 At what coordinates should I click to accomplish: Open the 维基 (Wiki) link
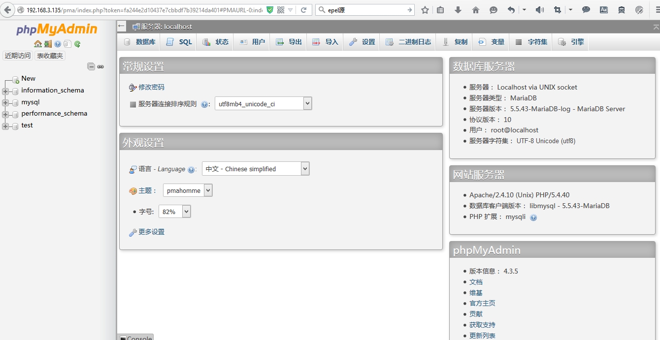tap(476, 293)
